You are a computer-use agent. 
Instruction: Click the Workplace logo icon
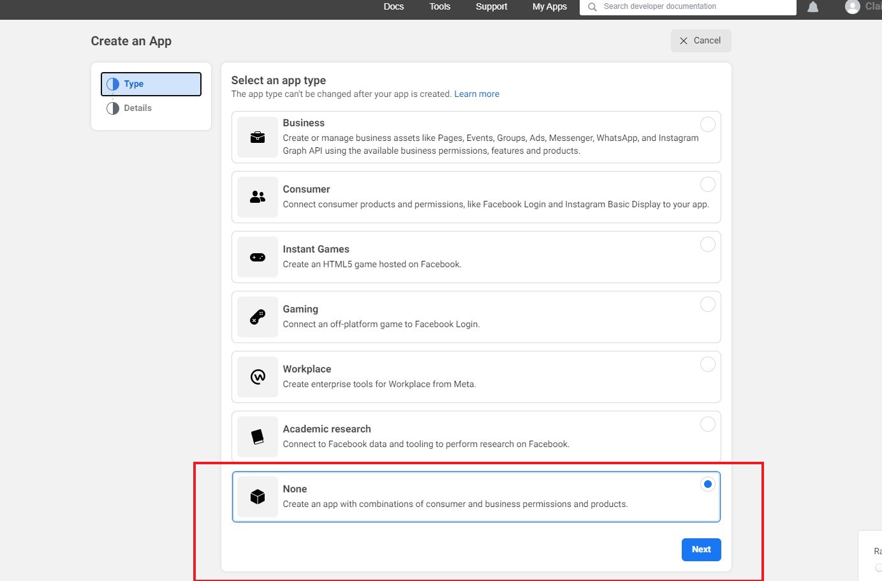[258, 377]
